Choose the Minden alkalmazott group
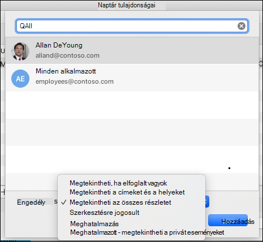 [132, 77]
